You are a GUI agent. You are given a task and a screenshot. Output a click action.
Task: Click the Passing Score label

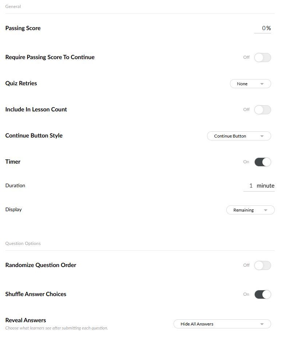point(23,28)
